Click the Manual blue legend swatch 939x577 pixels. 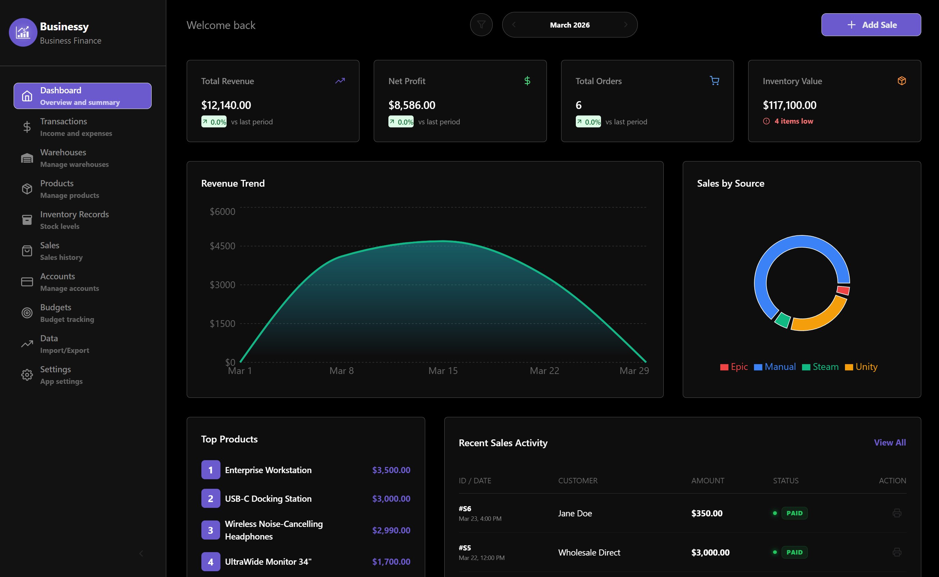click(758, 367)
